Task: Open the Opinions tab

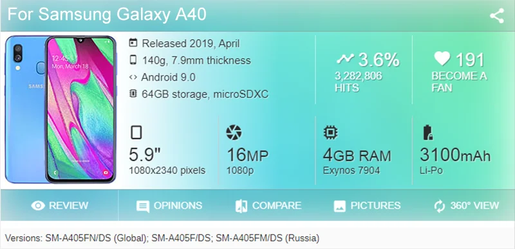Action: 169,206
